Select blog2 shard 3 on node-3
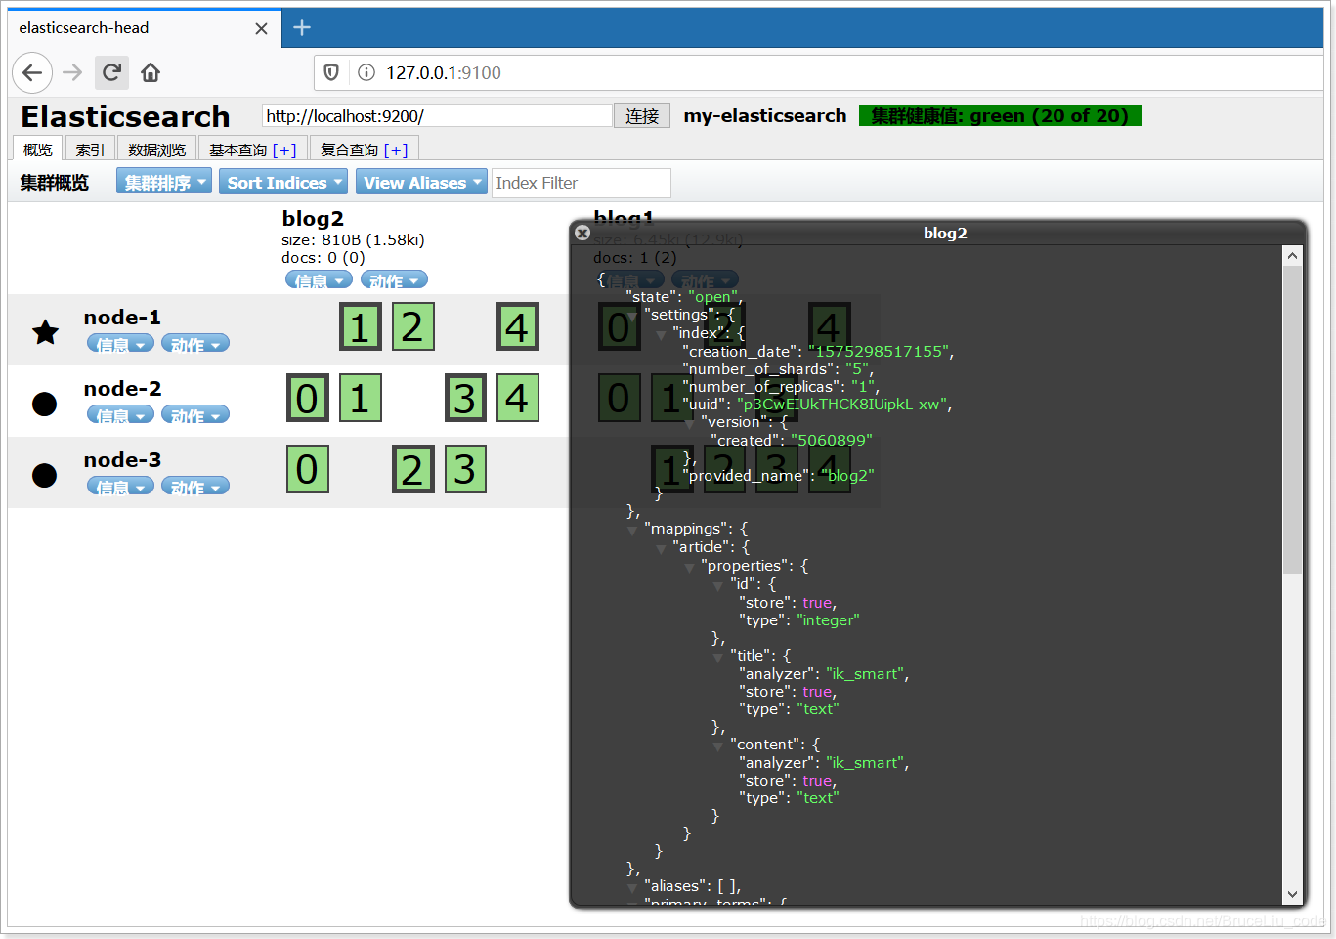The image size is (1336, 939). (x=465, y=470)
